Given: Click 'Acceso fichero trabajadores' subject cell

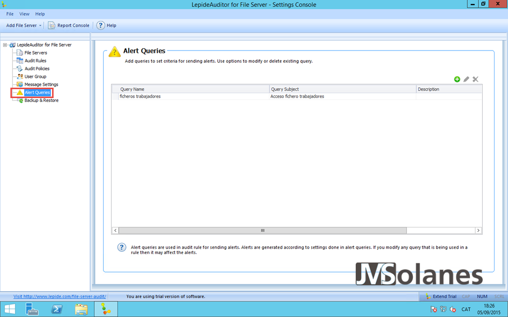Looking at the screenshot, I should pyautogui.click(x=343, y=97).
